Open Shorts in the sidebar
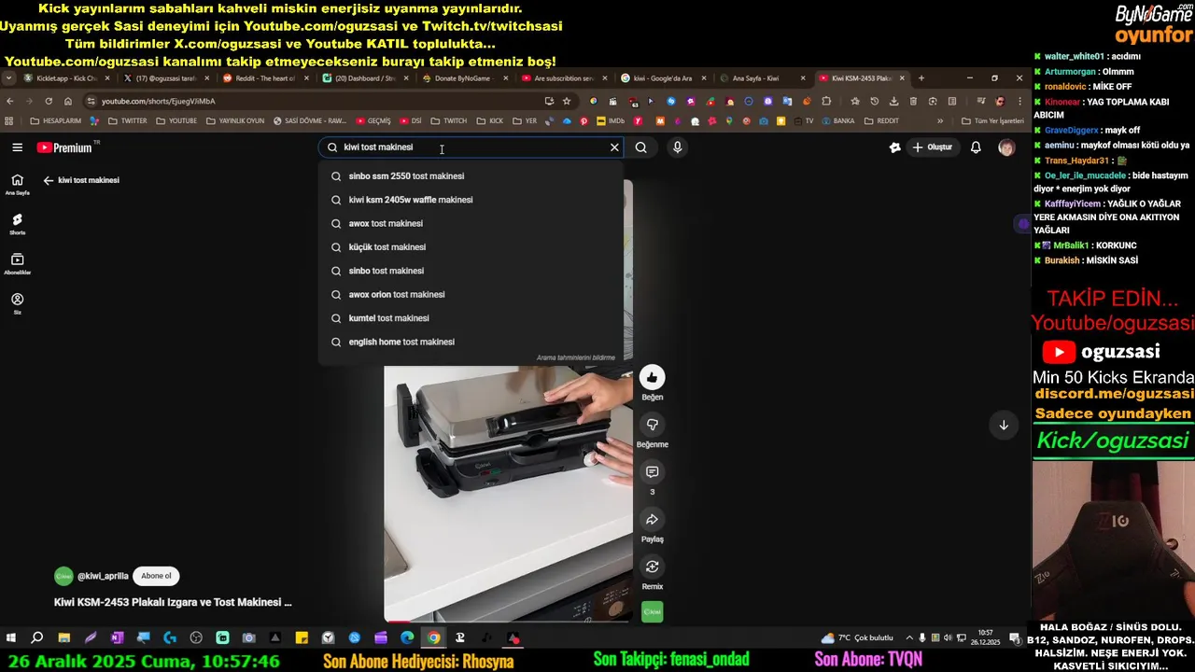The width and height of the screenshot is (1195, 672). pyautogui.click(x=17, y=224)
